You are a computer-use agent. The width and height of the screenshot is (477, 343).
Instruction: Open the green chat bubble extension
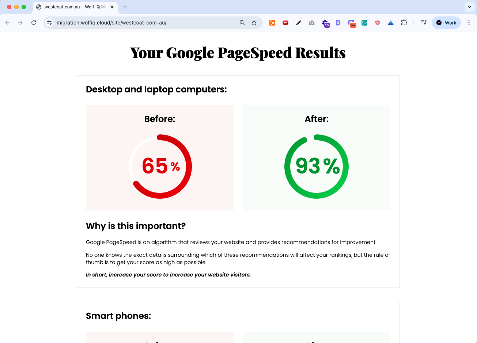pyautogui.click(x=364, y=23)
